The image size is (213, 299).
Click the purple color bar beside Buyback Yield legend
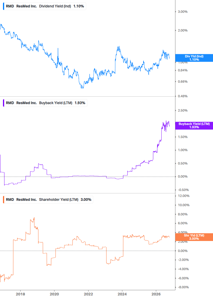coord(4,103)
